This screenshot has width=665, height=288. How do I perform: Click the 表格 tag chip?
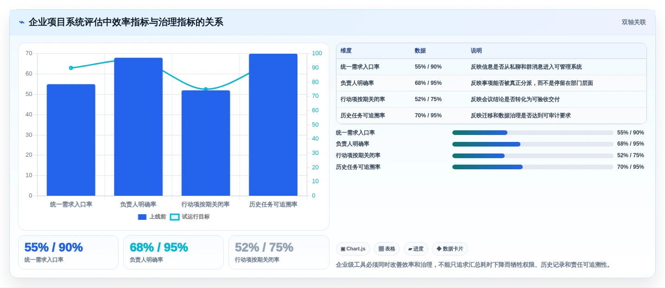(x=386, y=249)
